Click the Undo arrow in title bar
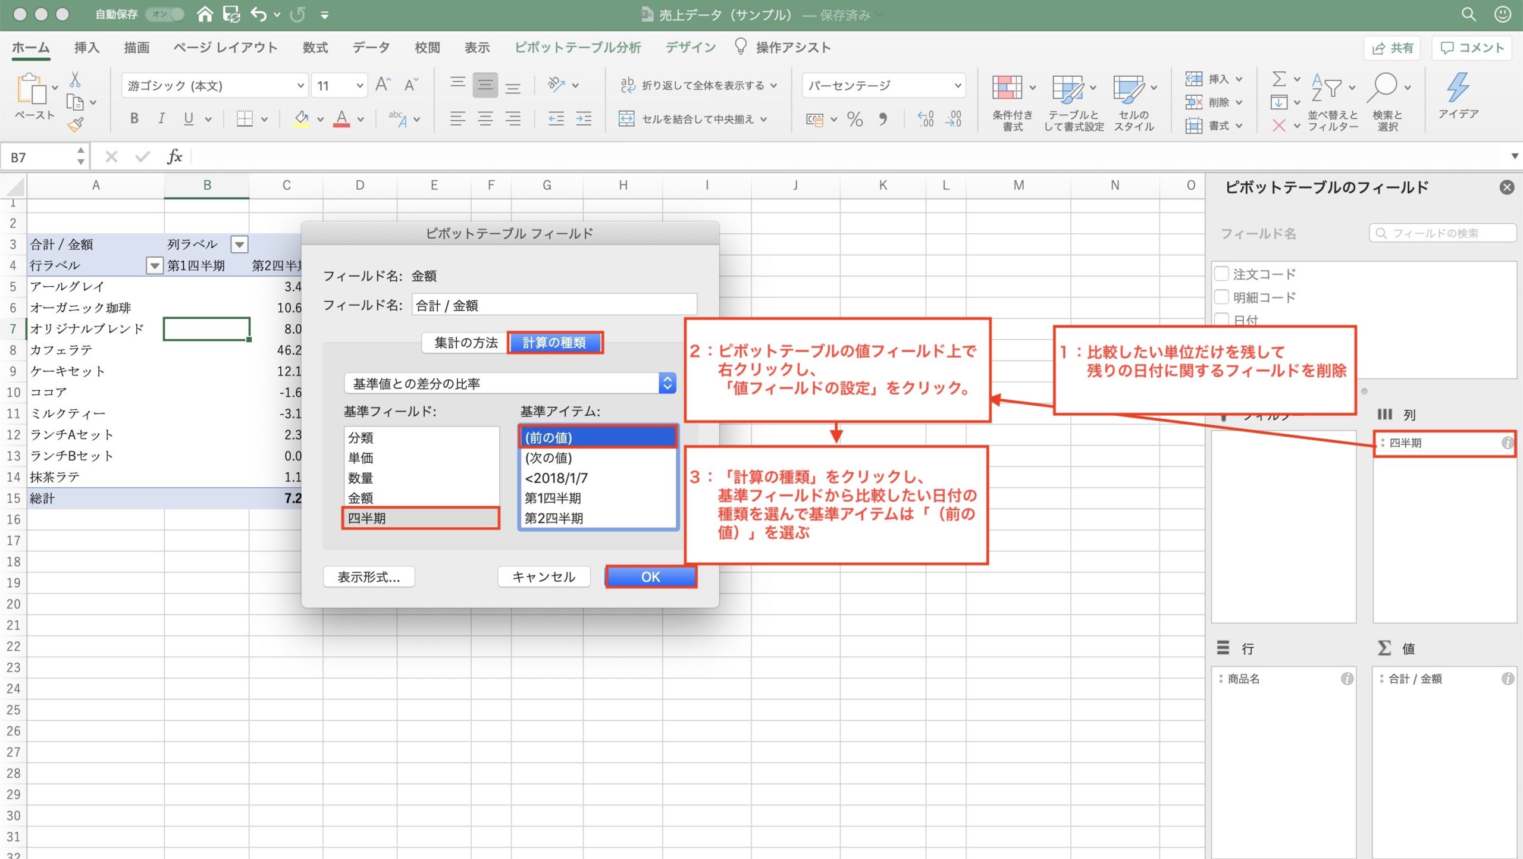 click(x=258, y=14)
